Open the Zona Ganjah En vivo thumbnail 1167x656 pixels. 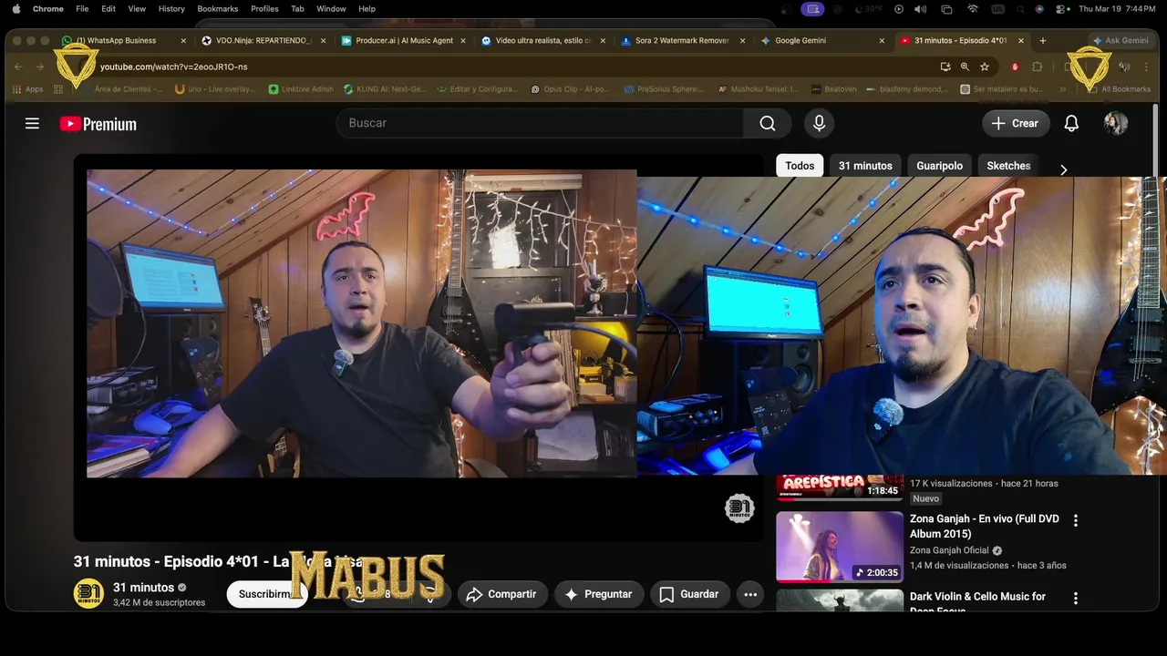[840, 547]
